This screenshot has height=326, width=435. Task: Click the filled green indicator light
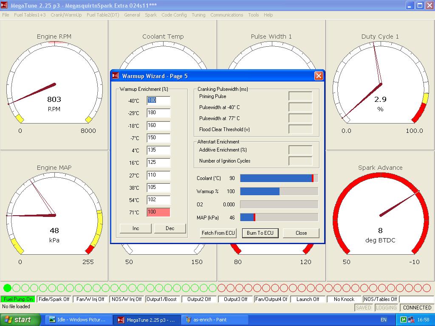click(x=7, y=288)
